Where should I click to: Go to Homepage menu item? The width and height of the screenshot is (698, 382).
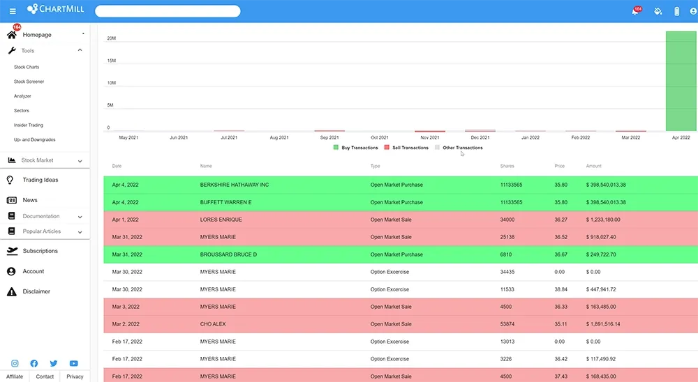click(x=37, y=35)
